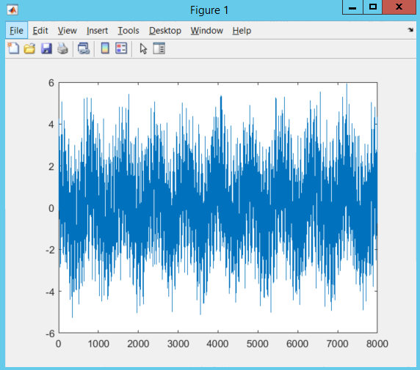Image resolution: width=420 pixels, height=370 pixels.
Task: Click the MATLAB logo in the title bar
Action: coord(12,10)
